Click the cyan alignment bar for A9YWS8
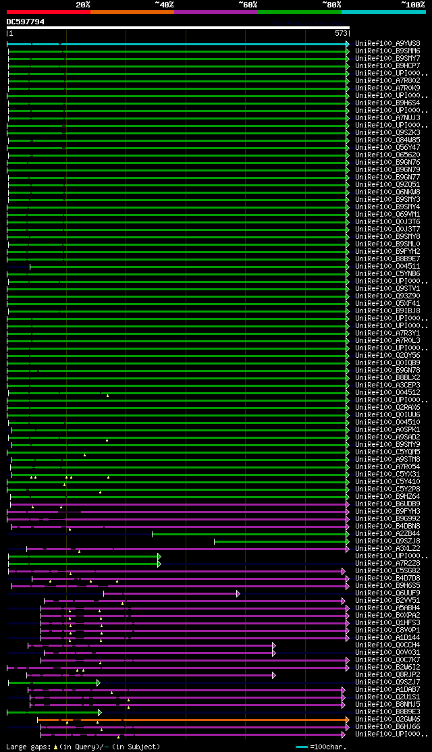This screenshot has height=752, width=432. coord(178,44)
